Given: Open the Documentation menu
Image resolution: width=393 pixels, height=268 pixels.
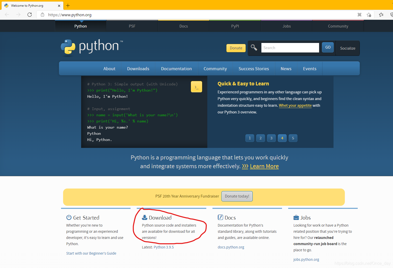Looking at the screenshot, I should pos(176,69).
